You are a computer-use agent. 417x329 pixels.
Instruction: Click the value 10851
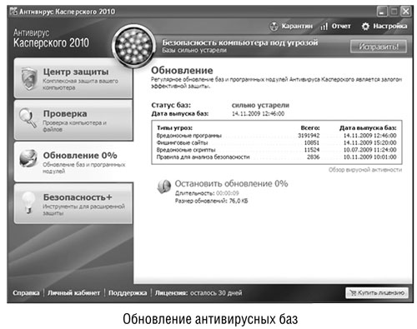coord(312,142)
